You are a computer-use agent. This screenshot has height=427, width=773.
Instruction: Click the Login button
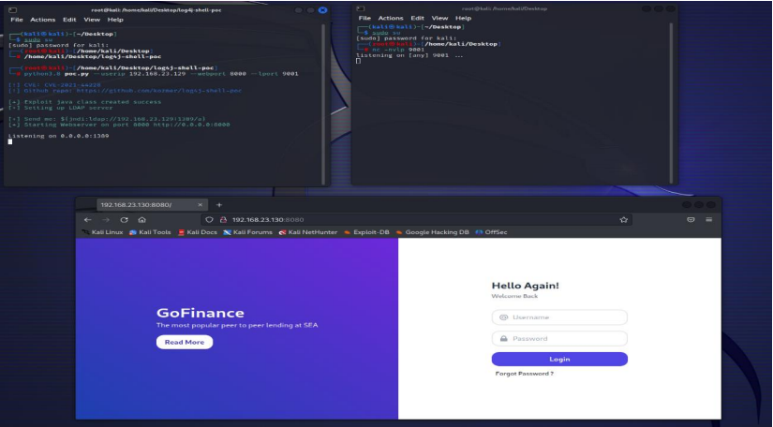(559, 359)
